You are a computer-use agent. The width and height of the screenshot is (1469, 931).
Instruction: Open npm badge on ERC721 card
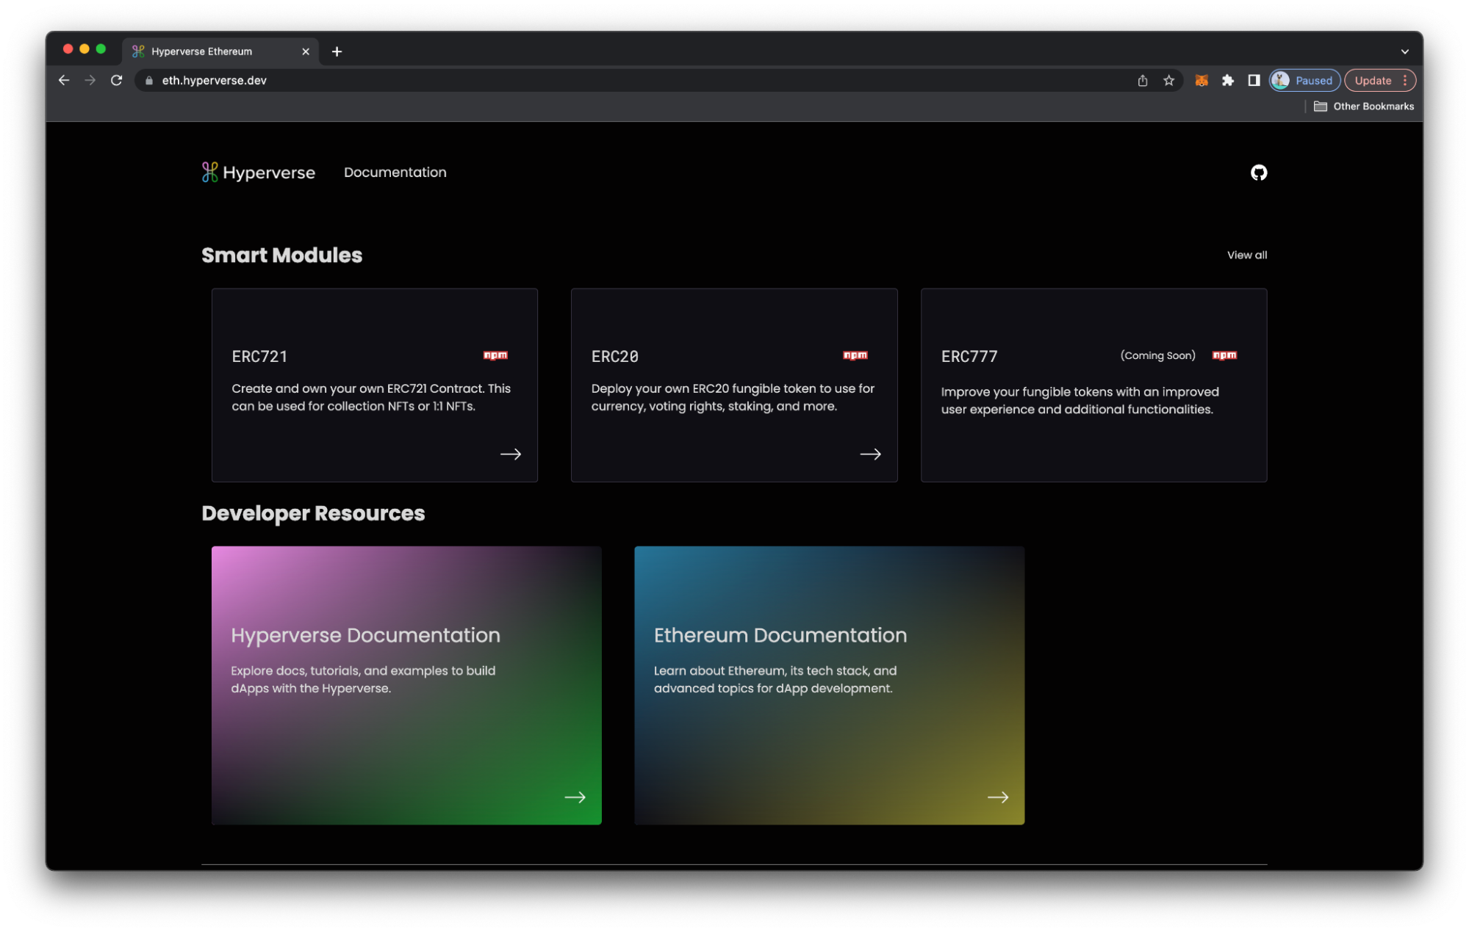tap(495, 355)
